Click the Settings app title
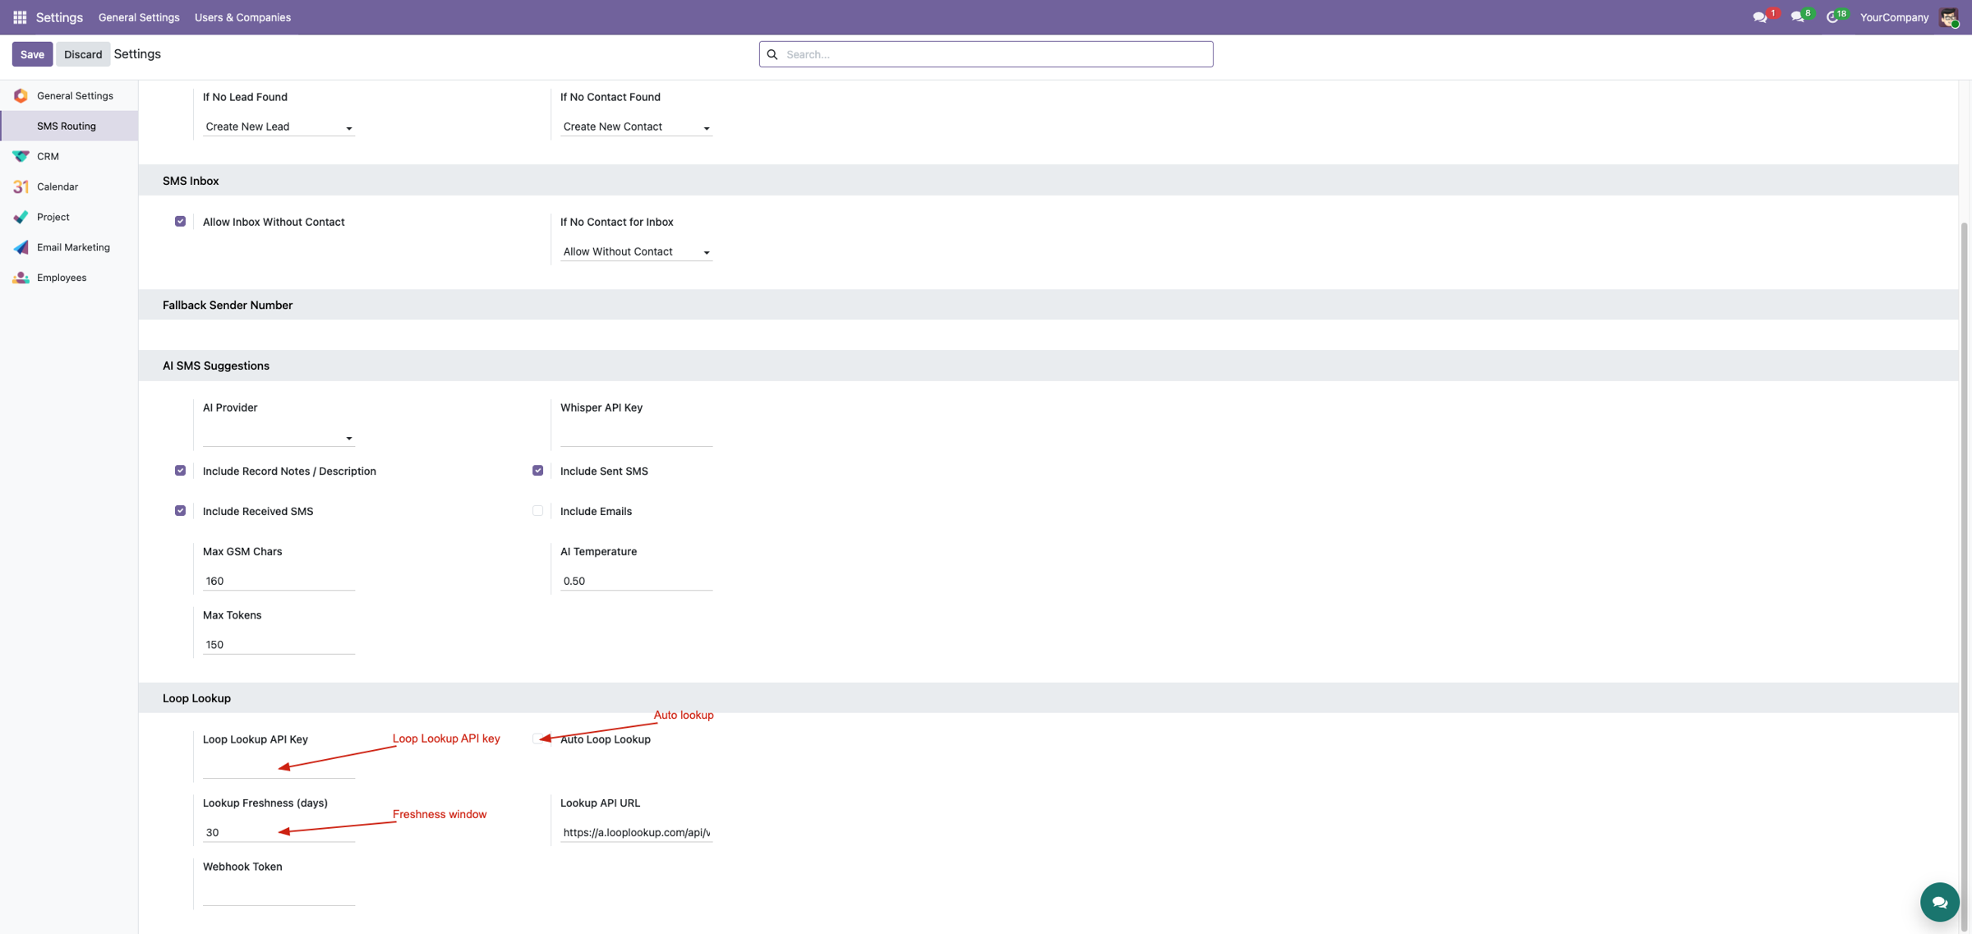Viewport: 1972px width, 934px height. pyautogui.click(x=59, y=17)
